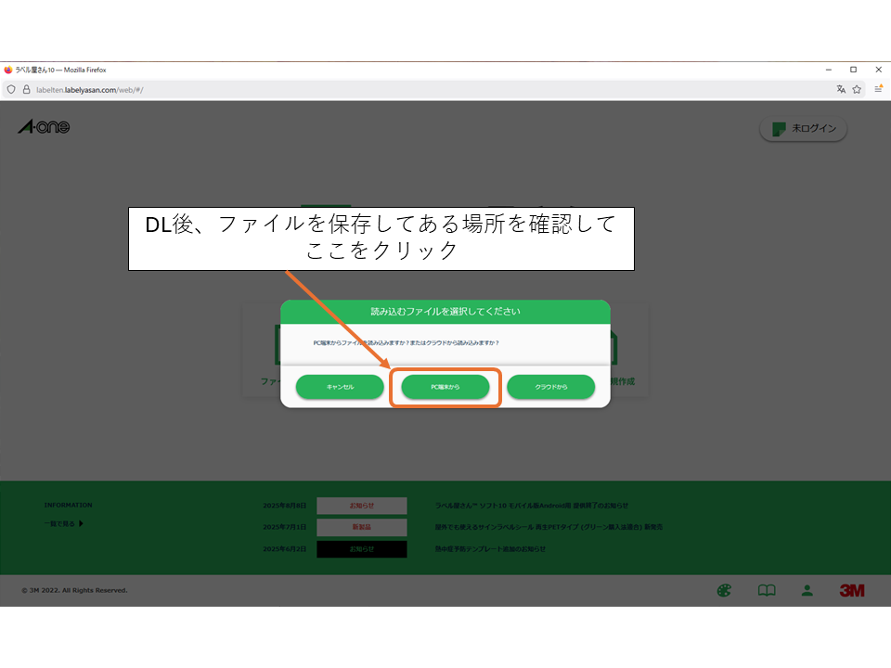The image size is (891, 668).
Task: Open the 熱中症予防テンプレート news link
Action: click(490, 548)
